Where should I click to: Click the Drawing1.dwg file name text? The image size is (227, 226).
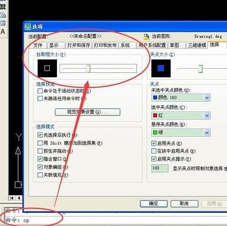click(208, 37)
